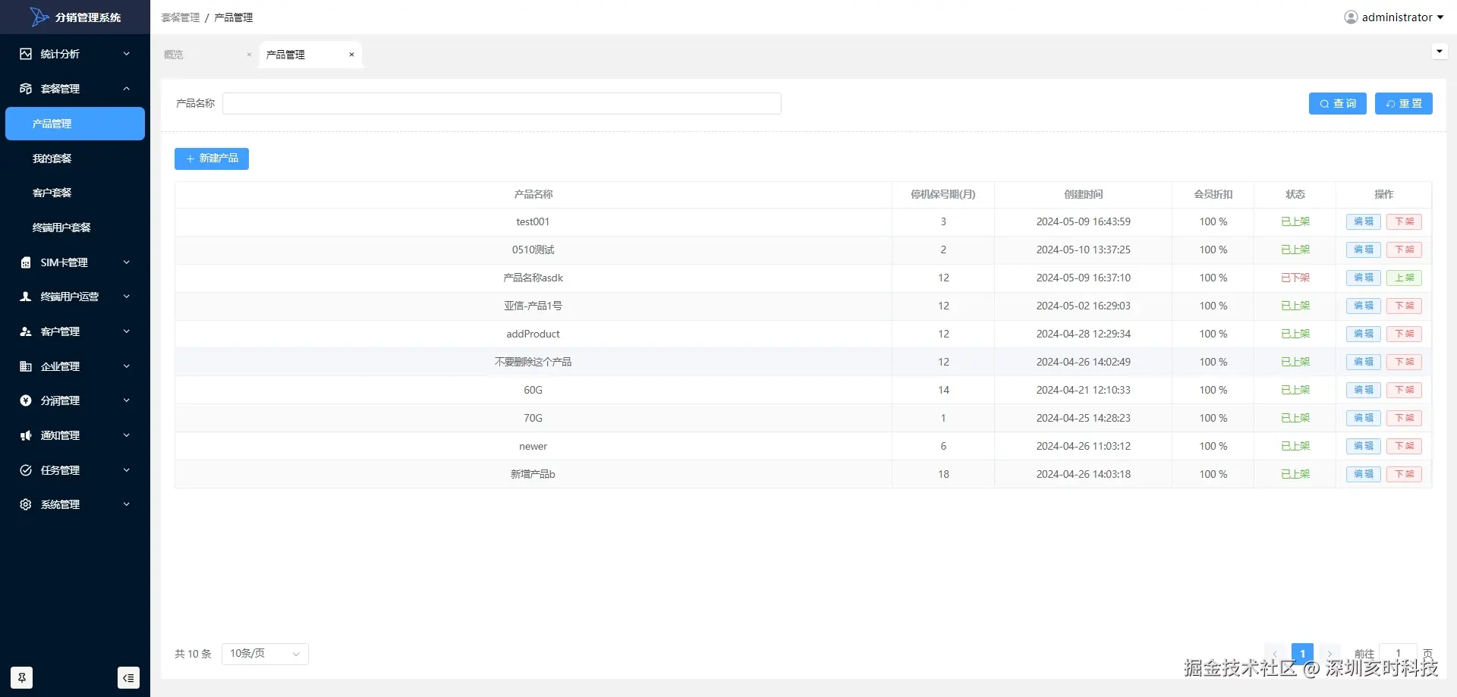Click the 套餐管理 package icon
Image resolution: width=1457 pixels, height=697 pixels.
26,89
